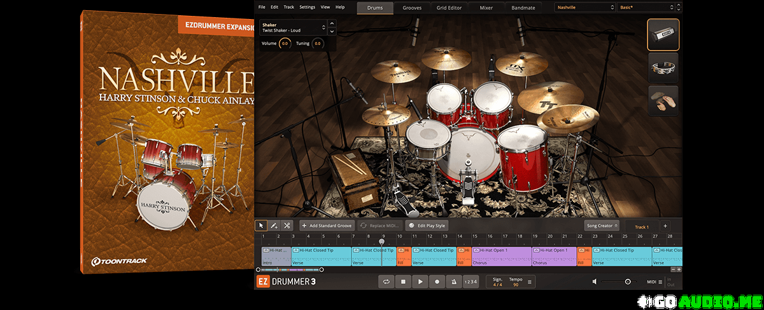764x310 pixels.
Task: Open the Nashville library dropdown
Action: click(x=583, y=8)
